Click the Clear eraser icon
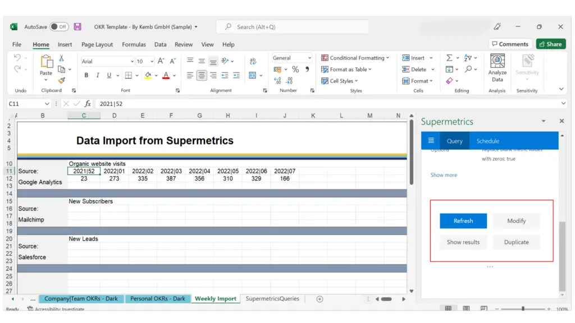575x323 pixels. pyautogui.click(x=449, y=81)
